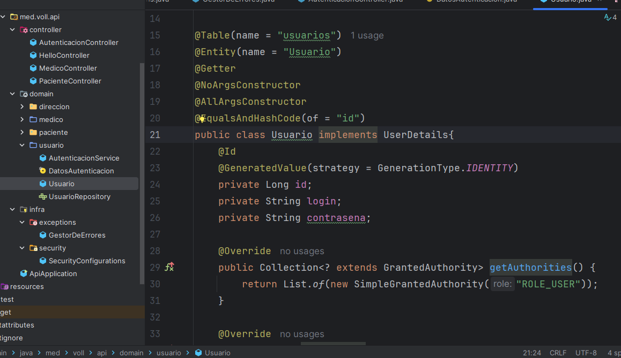Screen dimensions: 621x358
Task: Open HelloController in project tree
Action: [x=64, y=55]
